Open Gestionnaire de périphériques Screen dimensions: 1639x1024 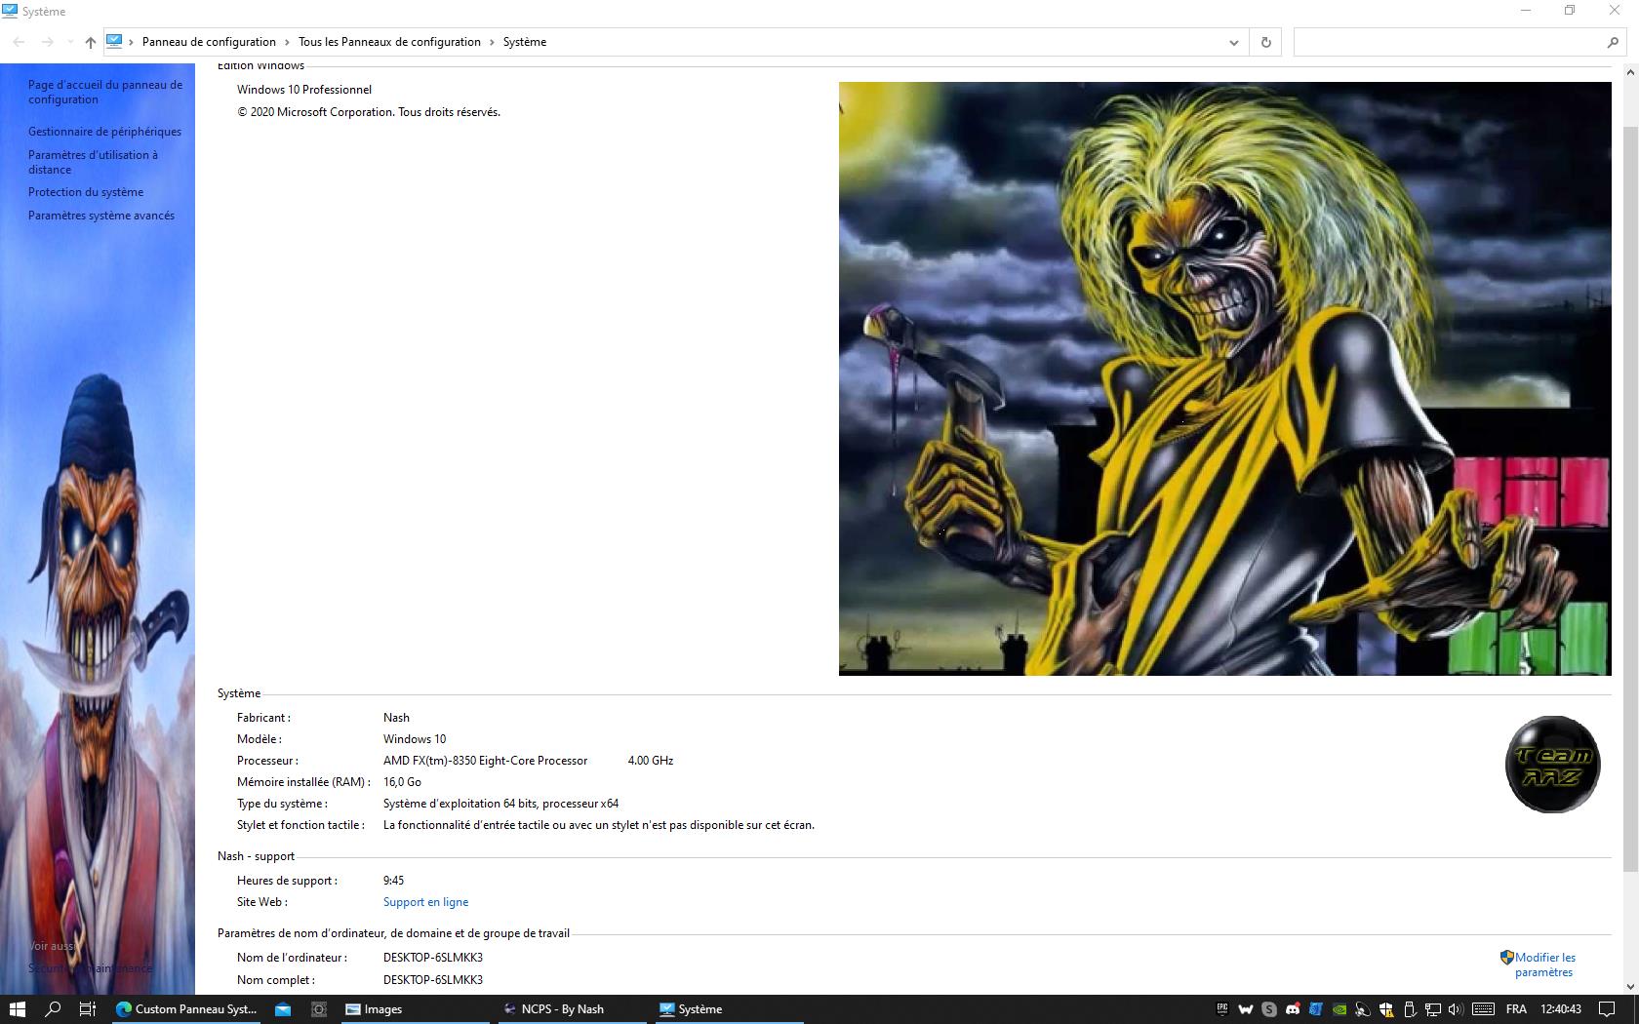point(104,132)
